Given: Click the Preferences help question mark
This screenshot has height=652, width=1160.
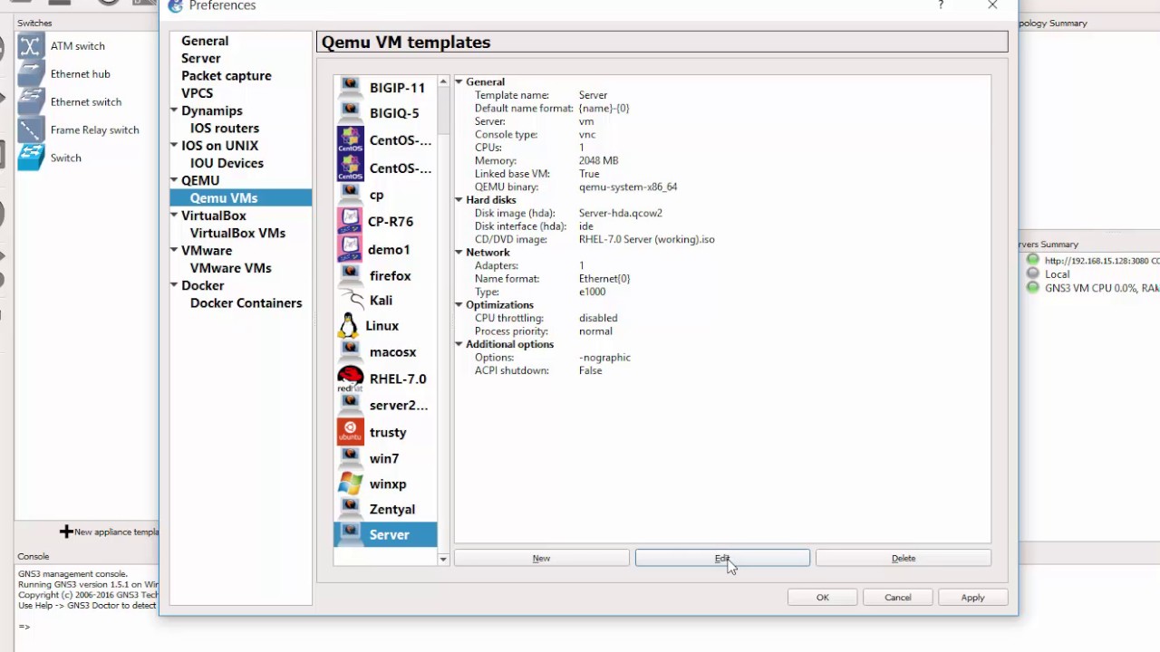Looking at the screenshot, I should point(941,5).
